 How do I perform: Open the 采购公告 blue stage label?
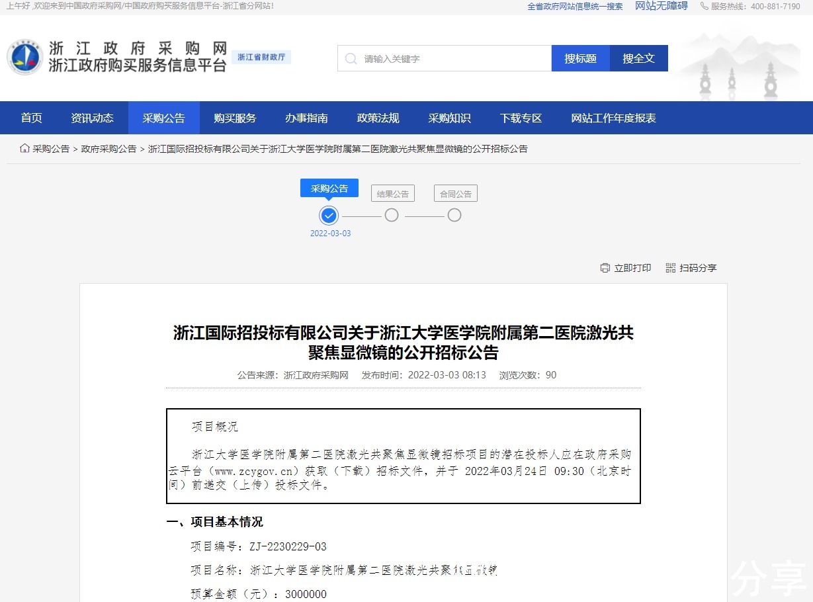click(329, 189)
